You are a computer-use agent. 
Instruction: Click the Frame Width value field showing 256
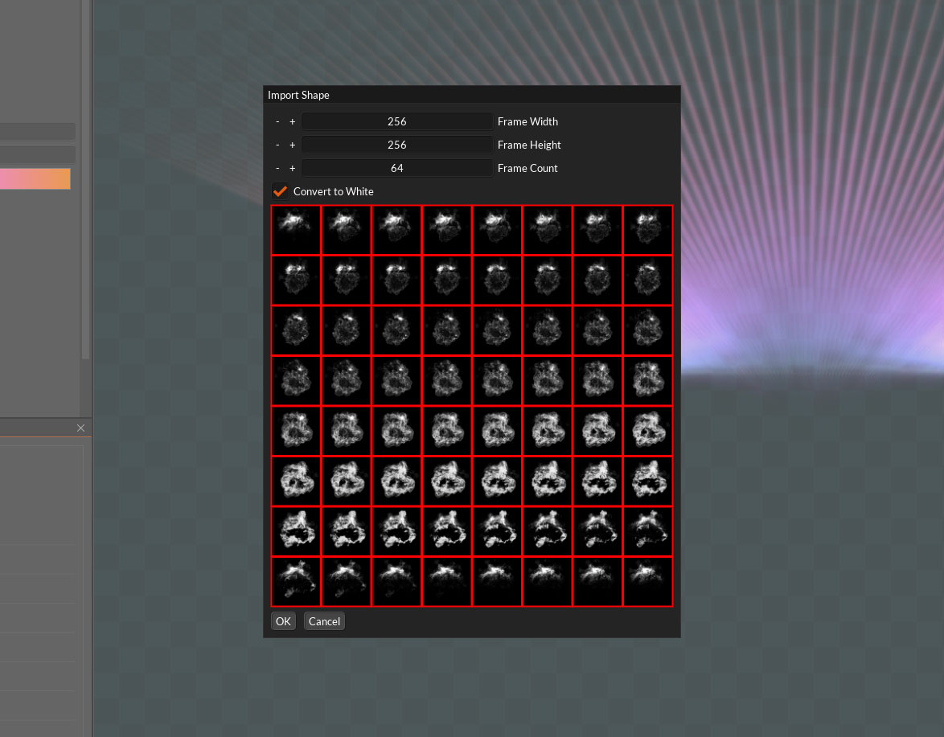tap(396, 121)
